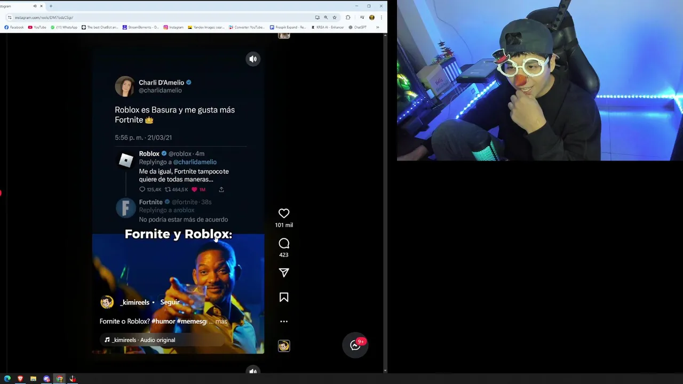Close the Instagram tab

tap(41, 6)
